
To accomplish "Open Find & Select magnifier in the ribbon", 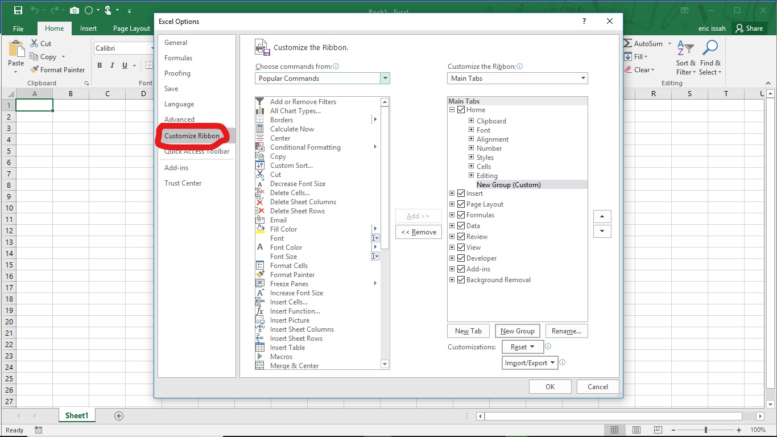I will [x=710, y=58].
